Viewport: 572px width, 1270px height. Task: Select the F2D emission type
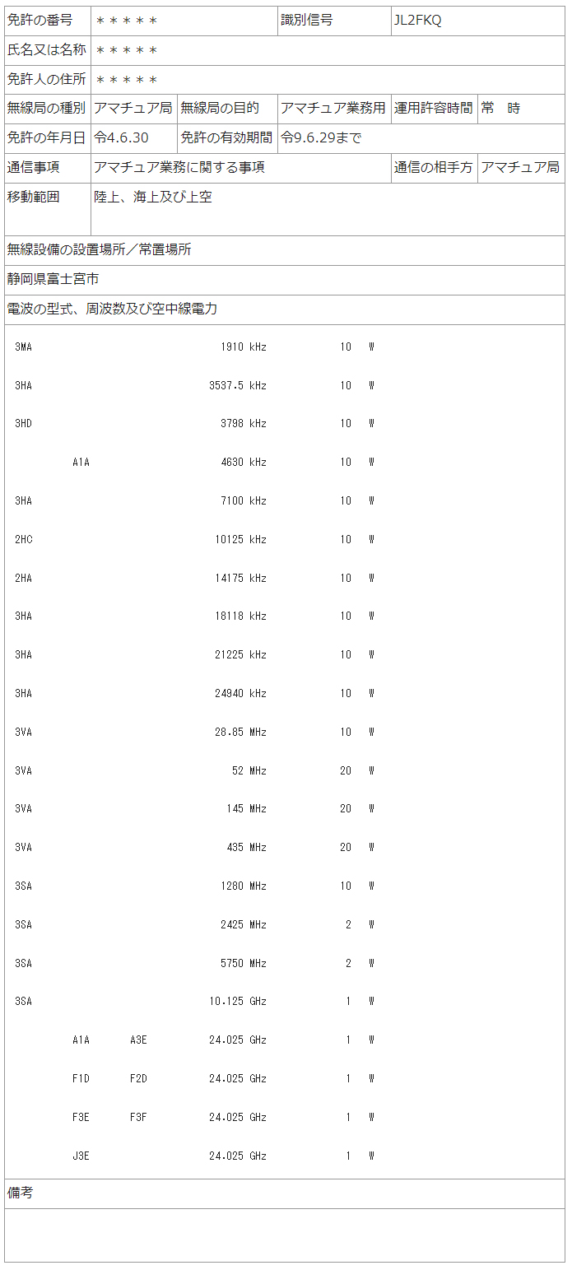(138, 1078)
